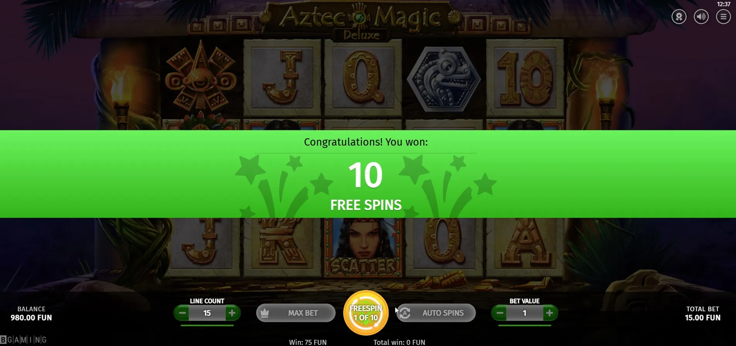Click the BGaming logo
Screen dimensions: 736x346
point(24,340)
